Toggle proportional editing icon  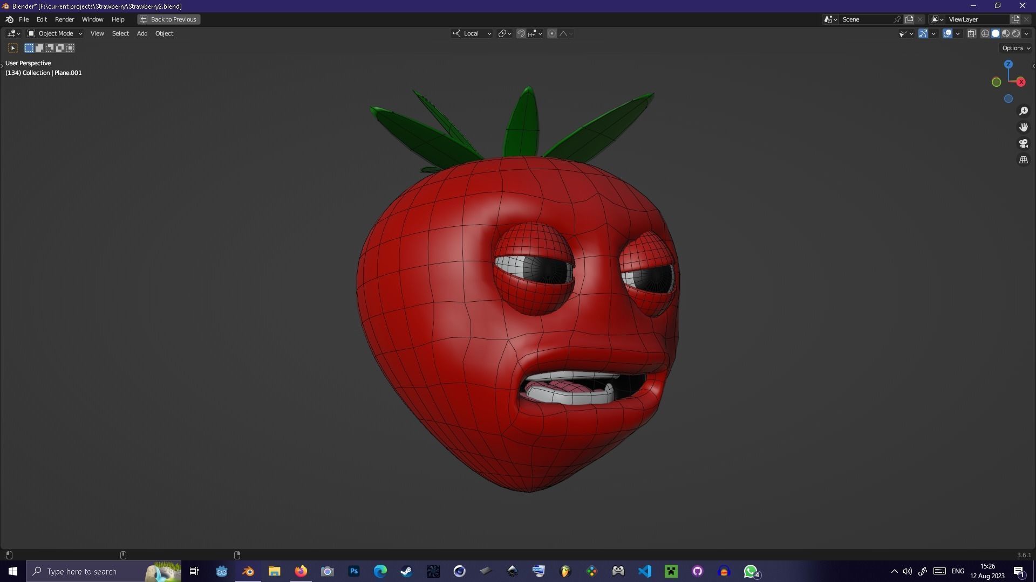[x=552, y=33]
